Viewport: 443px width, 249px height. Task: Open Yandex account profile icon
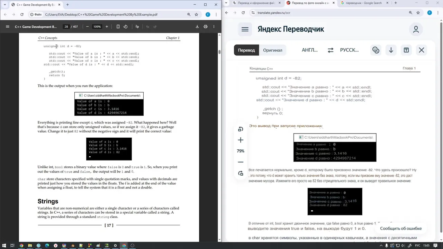[416, 29]
